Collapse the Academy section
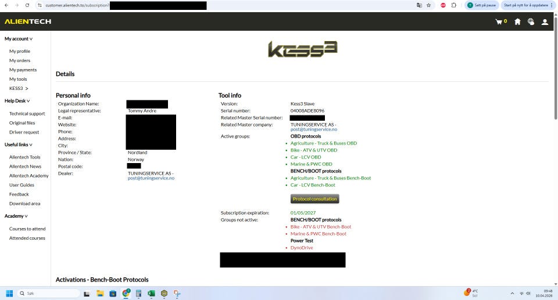Viewport: 558px width, 300px height. (16, 216)
